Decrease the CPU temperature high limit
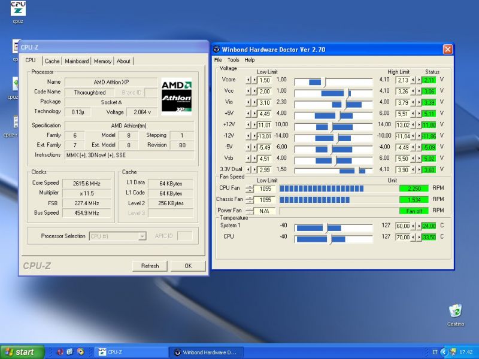 (x=413, y=237)
